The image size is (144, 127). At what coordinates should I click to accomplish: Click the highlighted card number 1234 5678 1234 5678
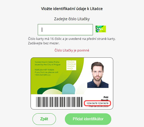97,103
